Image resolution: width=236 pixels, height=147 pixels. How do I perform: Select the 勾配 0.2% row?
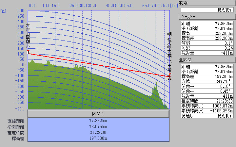207,48
